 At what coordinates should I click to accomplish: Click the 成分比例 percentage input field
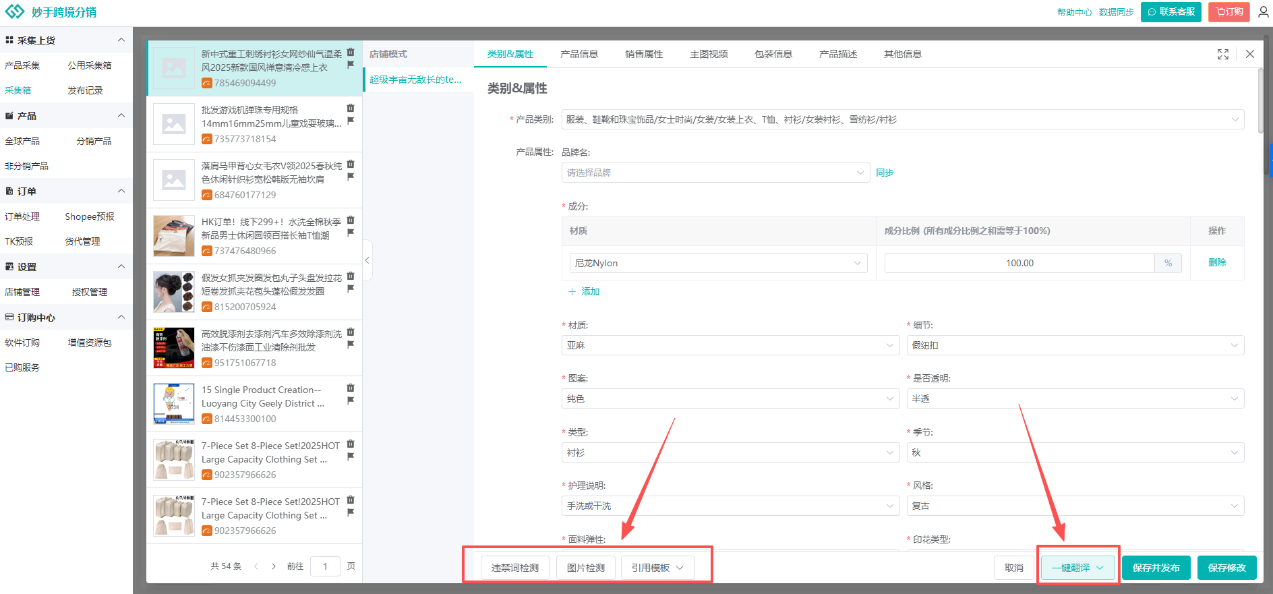click(x=1019, y=263)
